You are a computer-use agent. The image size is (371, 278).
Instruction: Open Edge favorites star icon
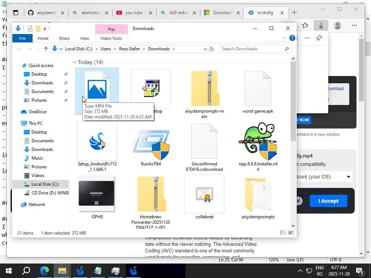click(x=305, y=25)
